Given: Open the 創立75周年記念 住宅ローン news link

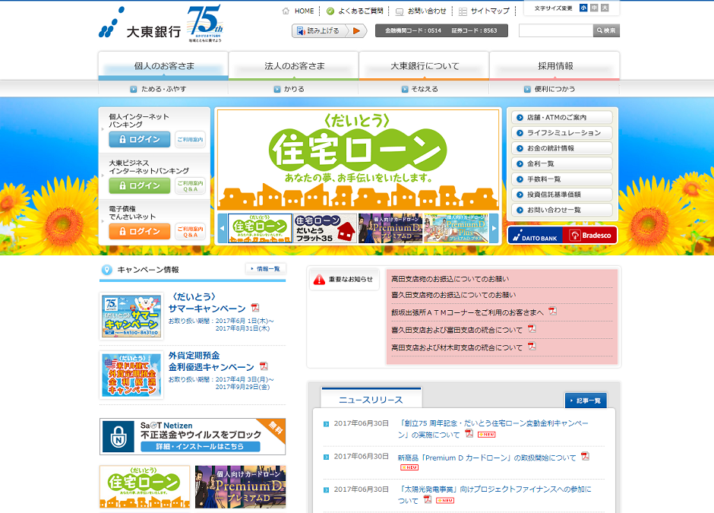Looking at the screenshot, I should (x=493, y=429).
